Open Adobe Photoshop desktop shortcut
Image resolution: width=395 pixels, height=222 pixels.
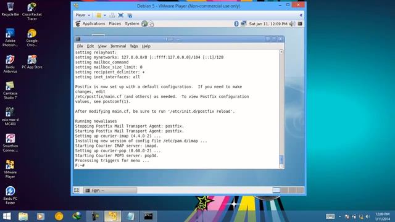coord(10,38)
